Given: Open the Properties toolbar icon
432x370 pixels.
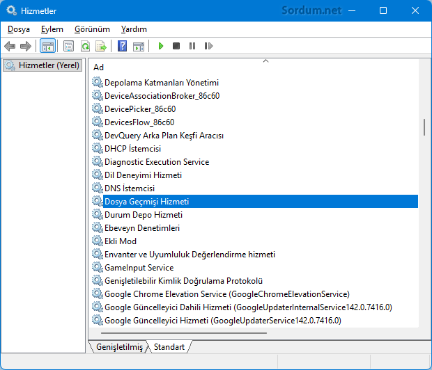Looking at the screenshot, I should [68, 46].
